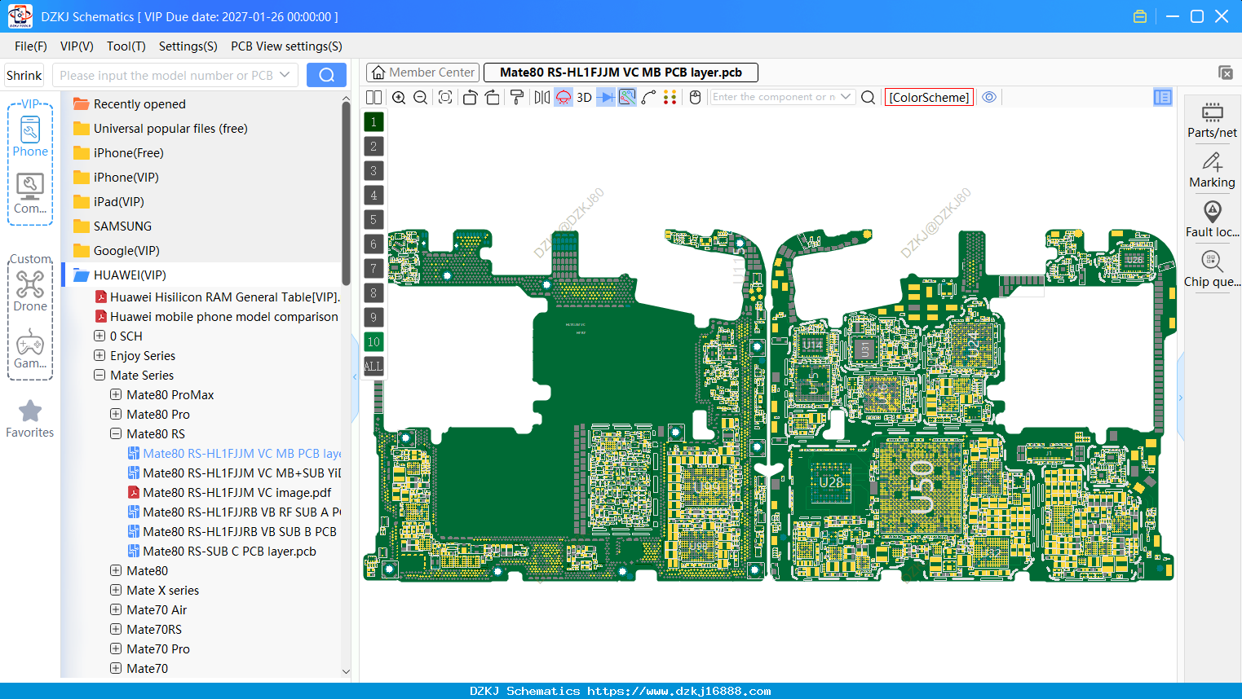
Task: Open the component search dropdown arrow
Action: click(x=846, y=97)
